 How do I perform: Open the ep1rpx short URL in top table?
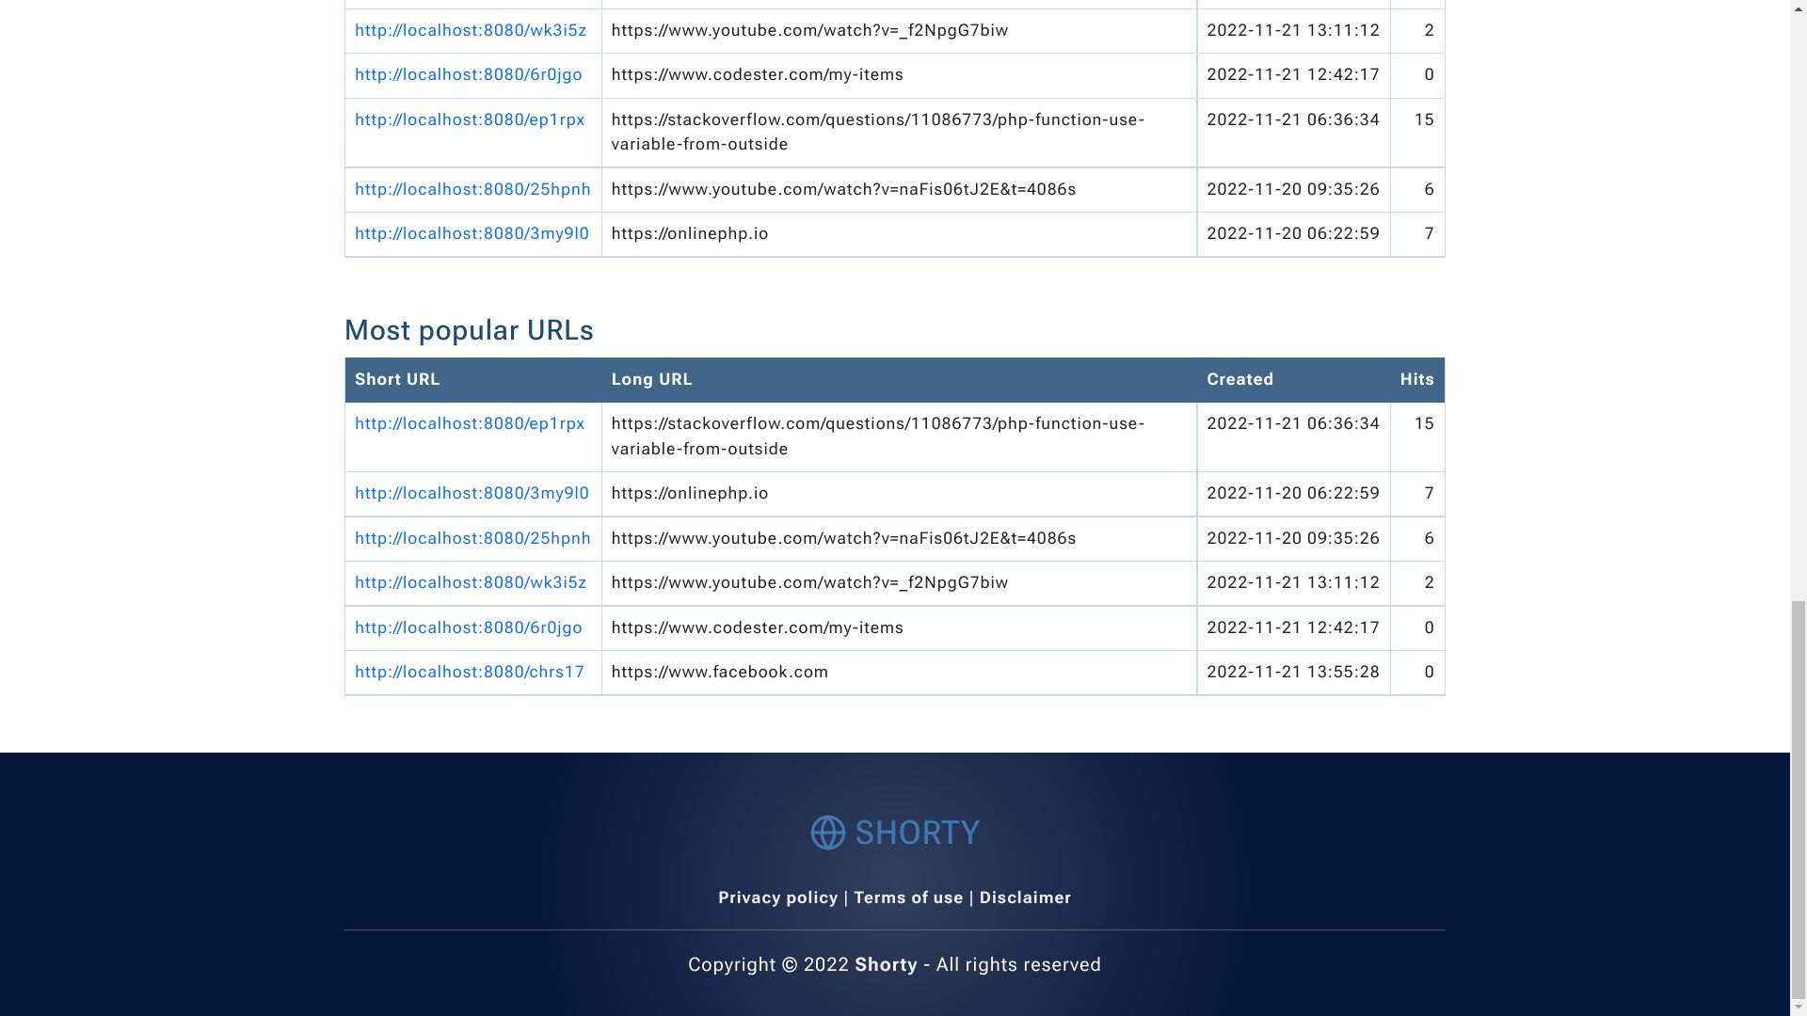click(x=469, y=119)
